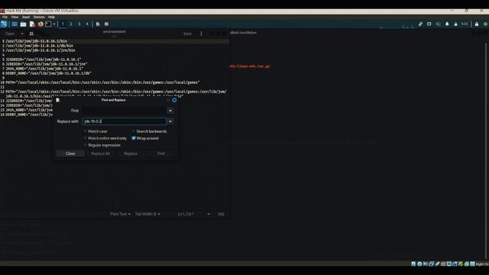Screen dimensions: 489x275
Task: Enable Match entire word only checkbox
Action: click(85, 138)
